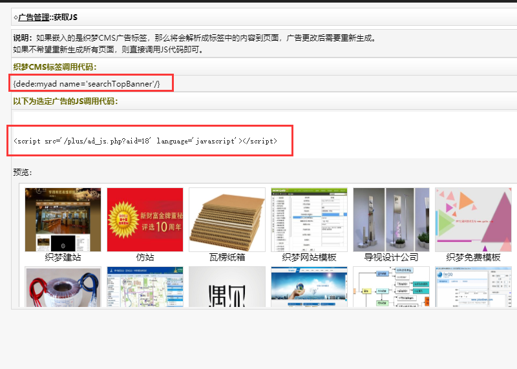517x369 pixels.
Task: Click the 说明 description paragraph
Action: 195,43
